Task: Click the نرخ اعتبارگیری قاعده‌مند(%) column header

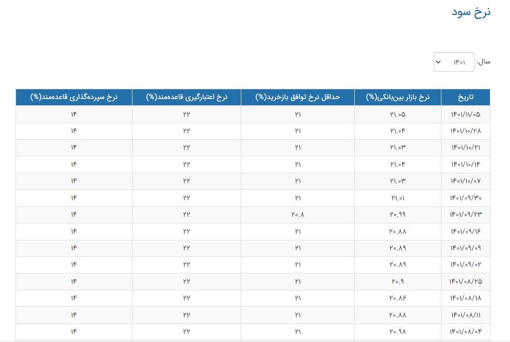Action: pos(186,97)
